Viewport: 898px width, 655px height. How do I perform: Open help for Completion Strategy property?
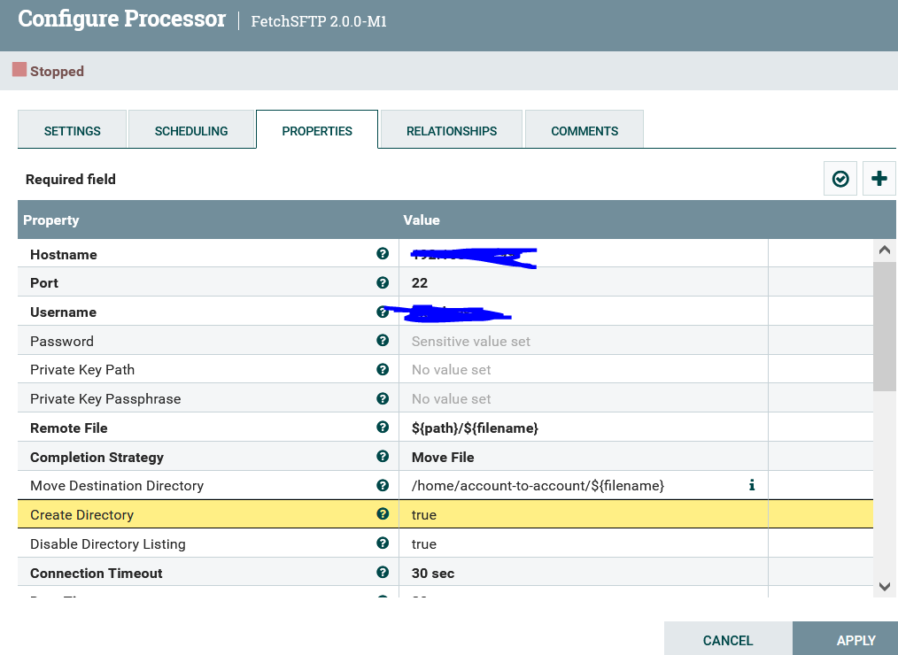click(383, 456)
